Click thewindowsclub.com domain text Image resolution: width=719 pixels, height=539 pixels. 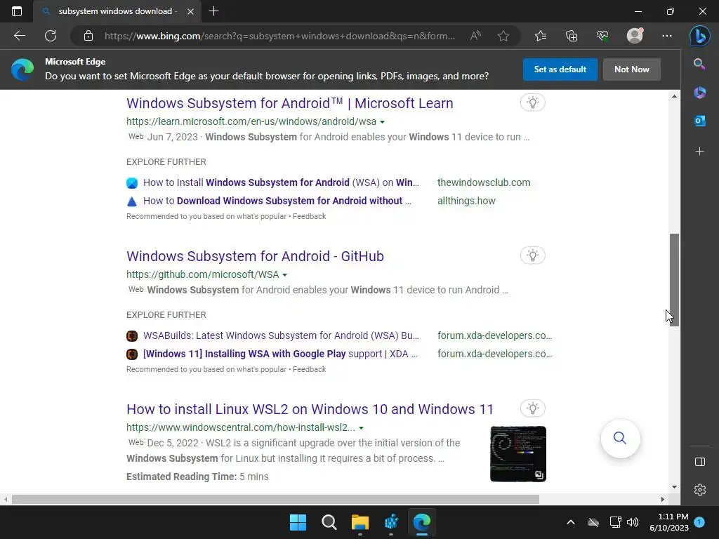(x=484, y=182)
